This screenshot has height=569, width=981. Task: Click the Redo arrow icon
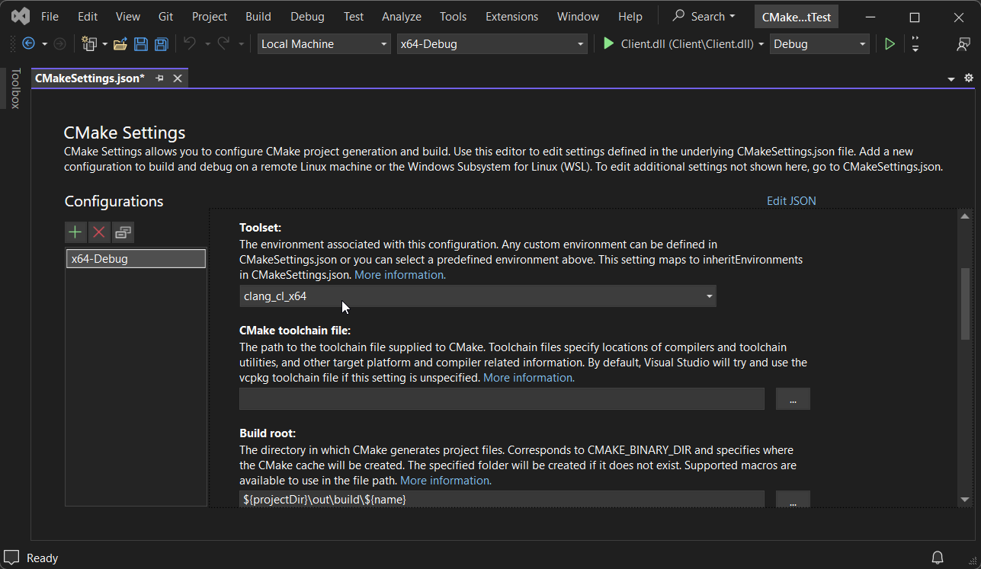tap(223, 44)
